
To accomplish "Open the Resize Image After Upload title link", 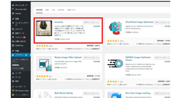I will (68, 57).
